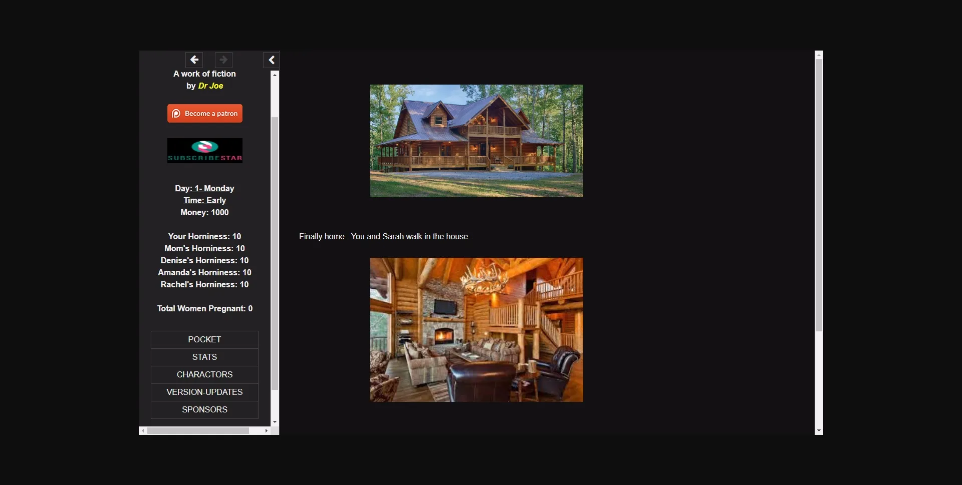Image resolution: width=962 pixels, height=485 pixels.
Task: Open the SPONSORS page
Action: pyautogui.click(x=204, y=409)
